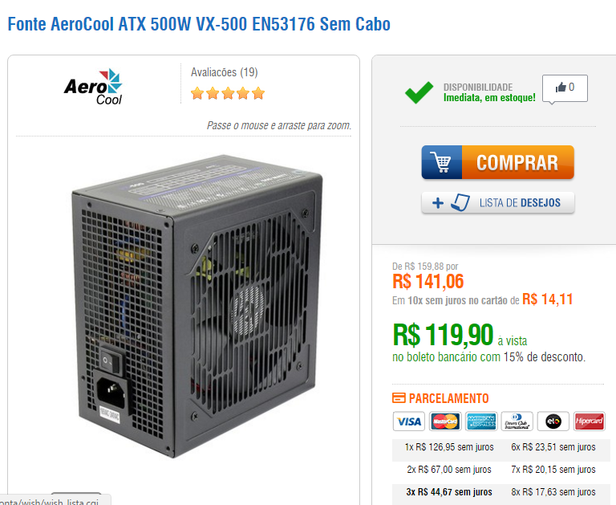Click the R$ 119,90 à vista price
The width and height of the screenshot is (616, 505).
(x=460, y=336)
